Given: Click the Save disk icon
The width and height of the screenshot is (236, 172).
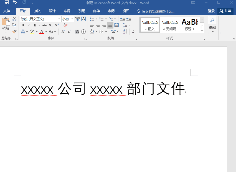Looking at the screenshot, I should tap(7, 2).
